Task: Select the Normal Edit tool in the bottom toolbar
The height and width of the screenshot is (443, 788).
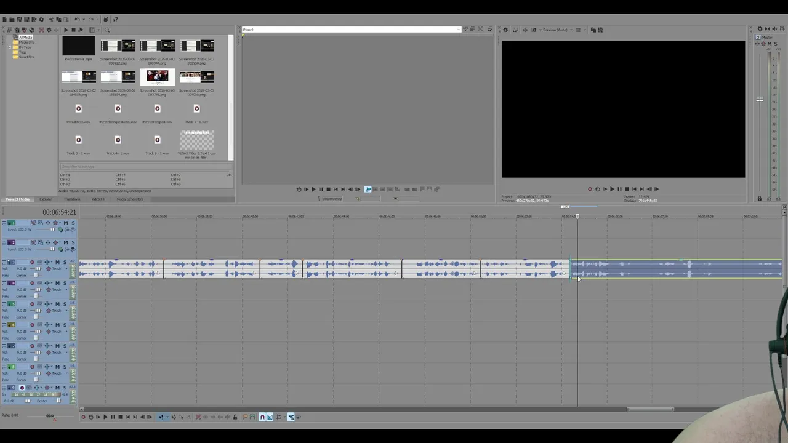Action: pos(161,417)
